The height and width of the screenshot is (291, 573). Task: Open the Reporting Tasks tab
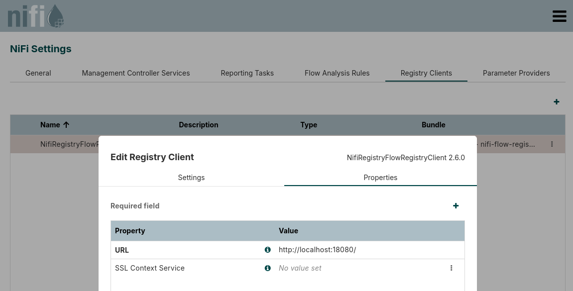[x=247, y=73]
